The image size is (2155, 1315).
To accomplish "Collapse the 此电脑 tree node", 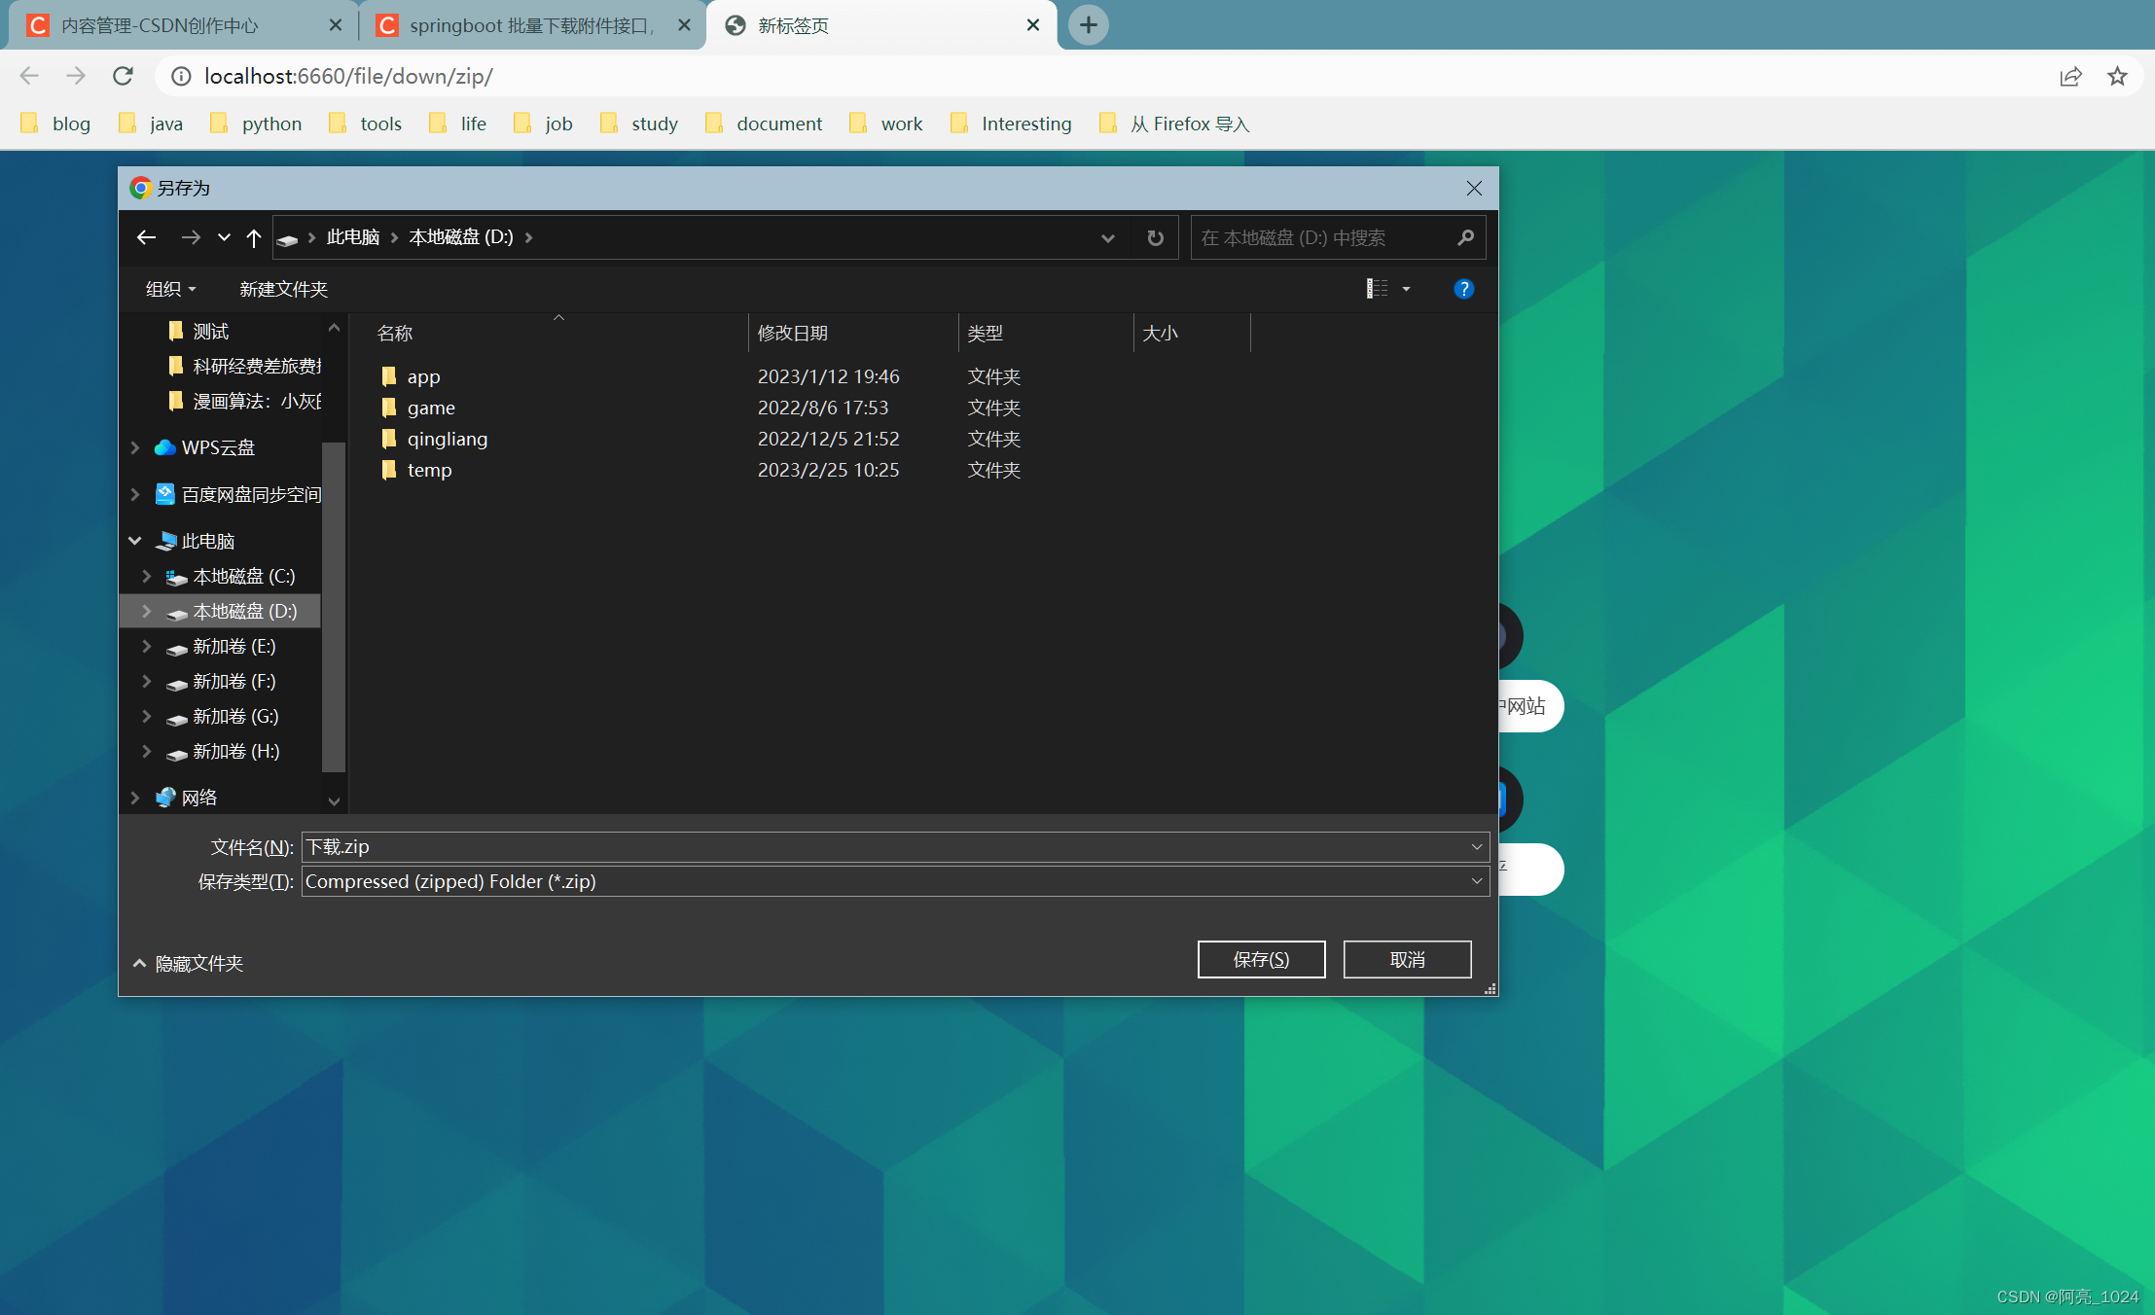I will click(135, 541).
